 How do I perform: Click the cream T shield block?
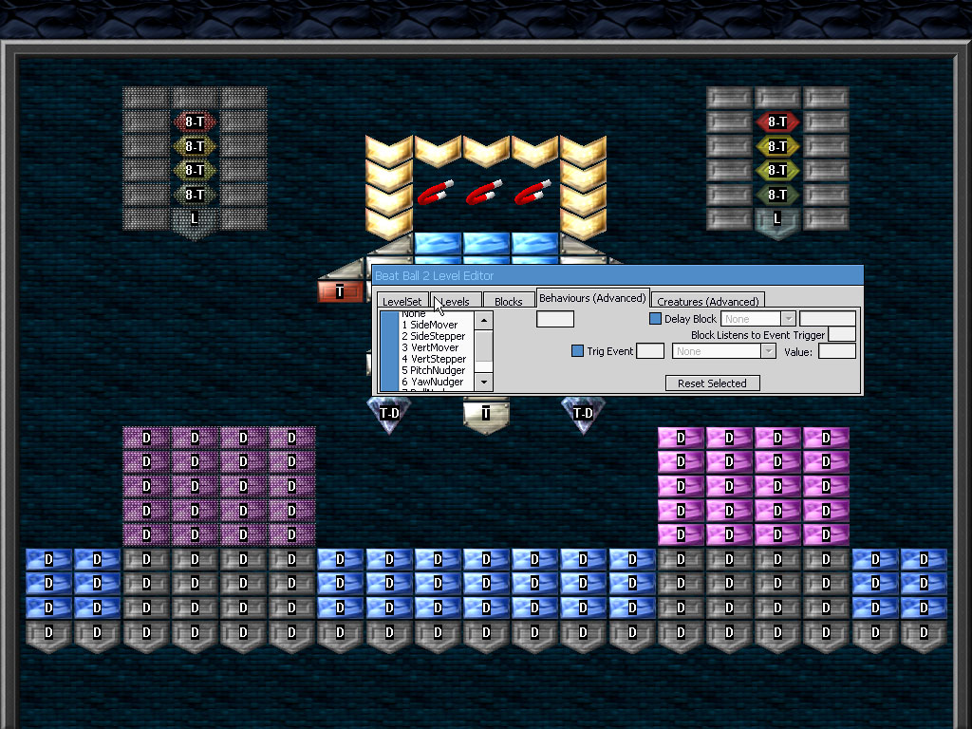[486, 416]
